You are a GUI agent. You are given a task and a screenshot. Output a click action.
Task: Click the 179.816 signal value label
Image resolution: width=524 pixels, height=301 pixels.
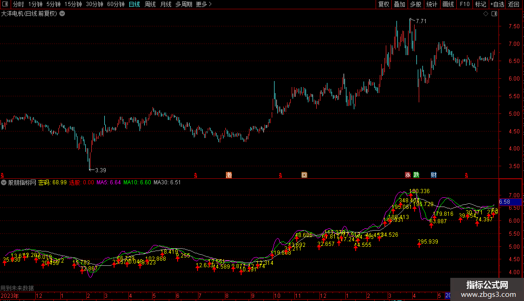(x=443, y=214)
